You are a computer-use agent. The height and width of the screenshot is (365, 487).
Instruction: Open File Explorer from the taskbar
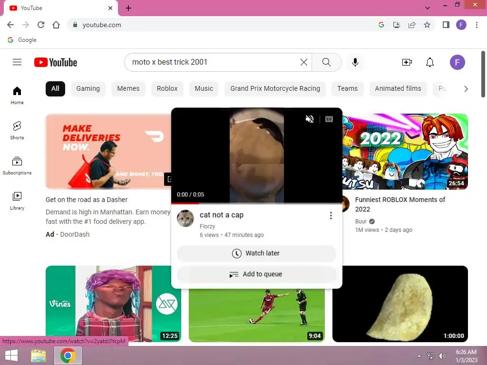(39, 355)
